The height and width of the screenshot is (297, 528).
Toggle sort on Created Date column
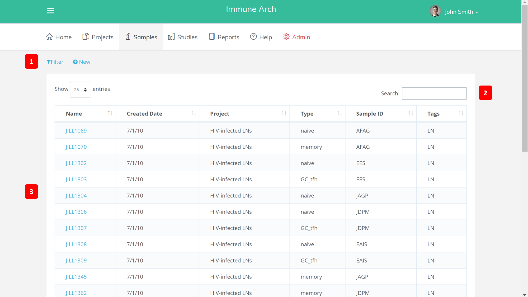click(x=194, y=113)
